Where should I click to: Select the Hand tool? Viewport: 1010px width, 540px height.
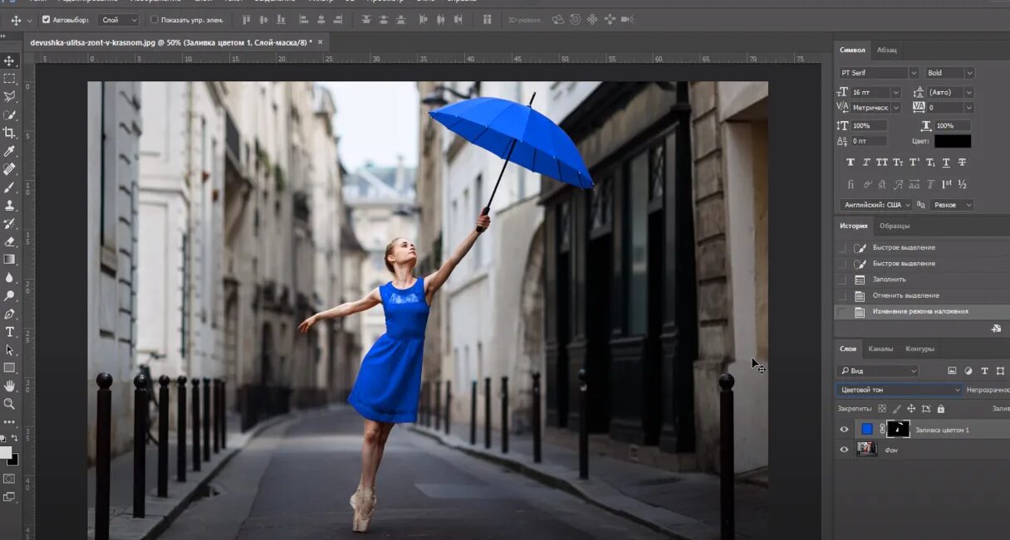click(9, 386)
